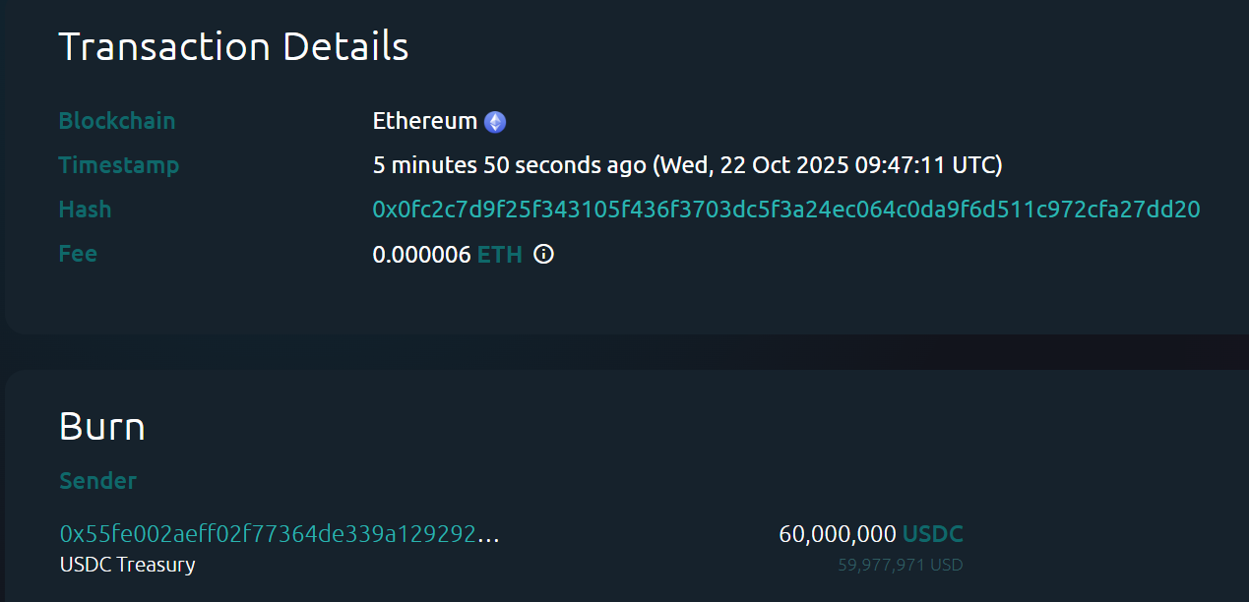Click the Timestamp field label
The height and width of the screenshot is (602, 1249).
pyautogui.click(x=119, y=165)
